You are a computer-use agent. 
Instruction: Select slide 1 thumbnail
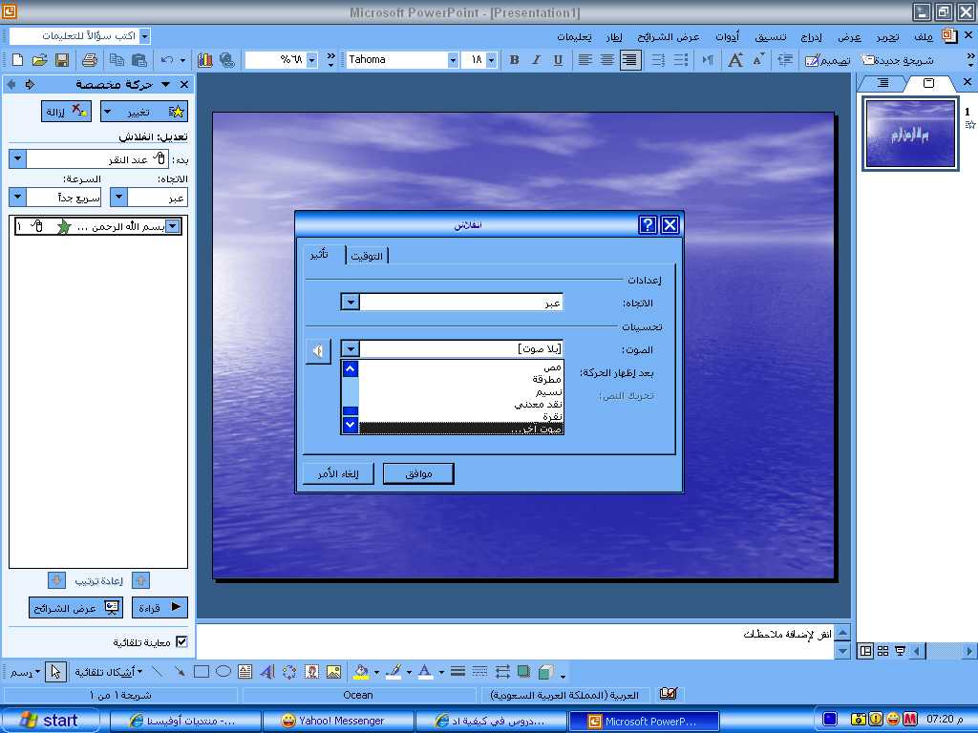[x=910, y=134]
